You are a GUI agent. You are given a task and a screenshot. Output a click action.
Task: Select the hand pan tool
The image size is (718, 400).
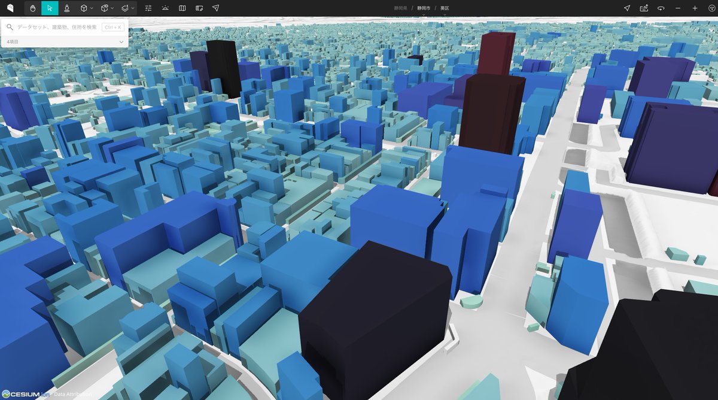pos(33,8)
